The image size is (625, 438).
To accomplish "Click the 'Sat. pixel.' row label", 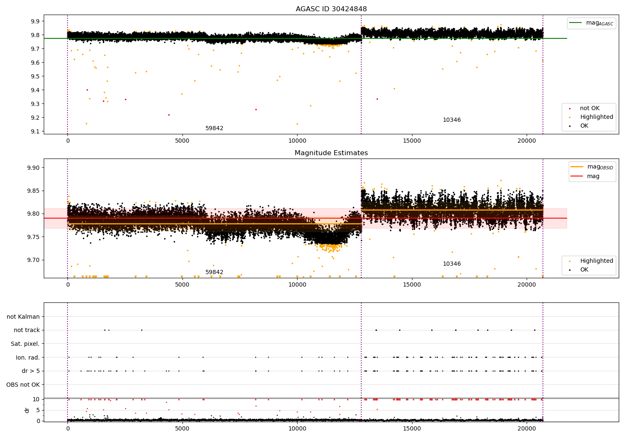I will click(25, 344).
